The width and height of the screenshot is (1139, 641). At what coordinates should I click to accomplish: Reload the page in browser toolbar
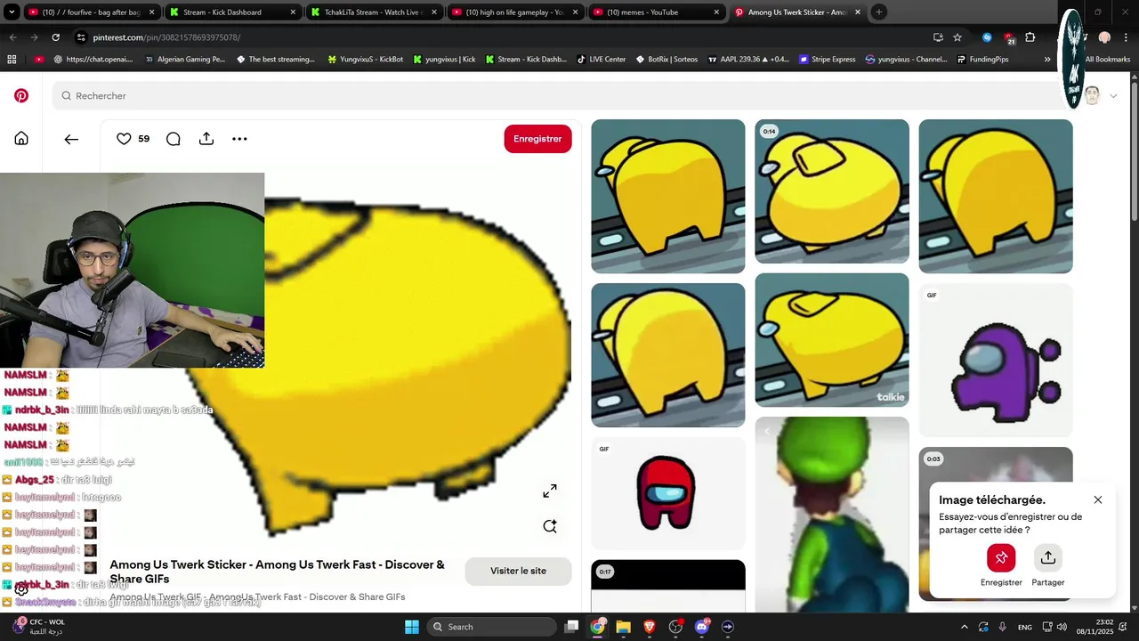(x=55, y=37)
